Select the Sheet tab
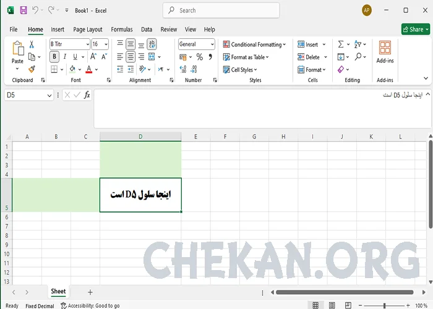 click(58, 292)
